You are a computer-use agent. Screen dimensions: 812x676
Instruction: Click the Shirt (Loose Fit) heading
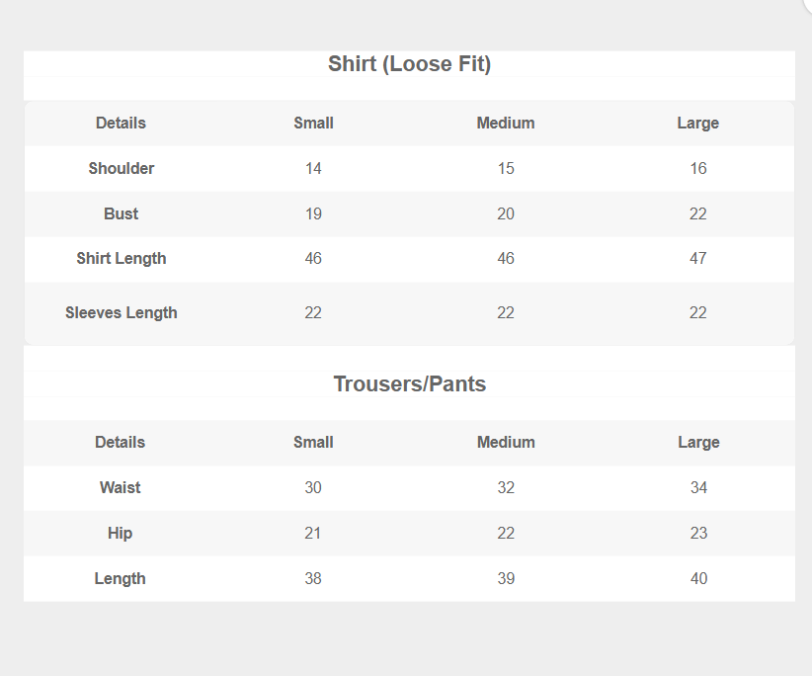click(409, 64)
